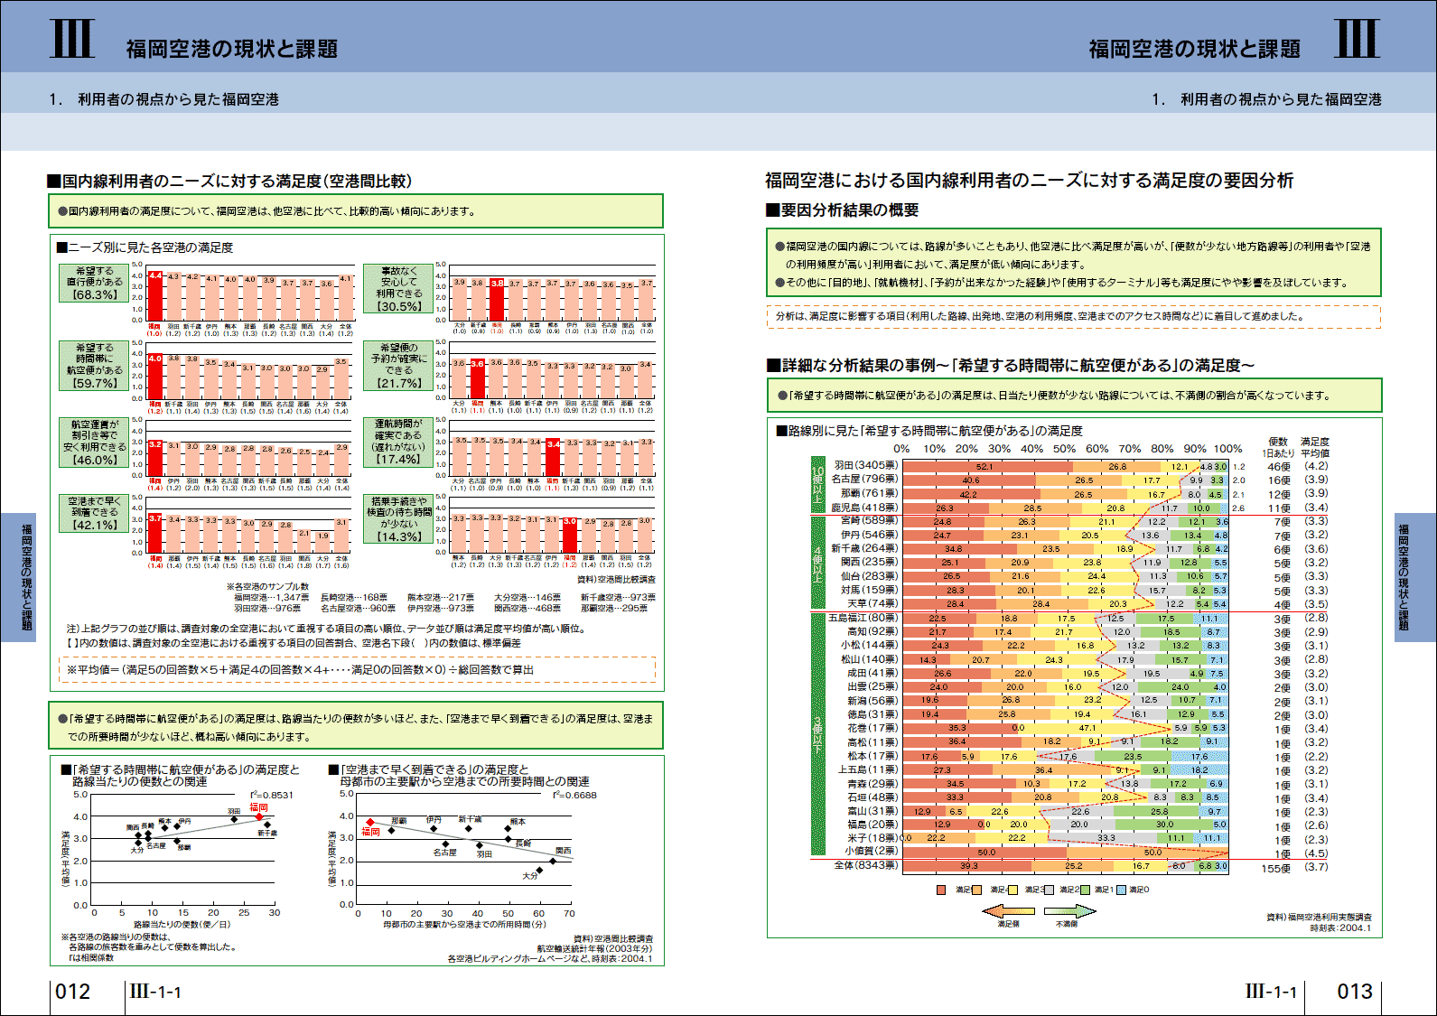
Task: Click the 小値賀(2票) row label
Action: (x=872, y=851)
